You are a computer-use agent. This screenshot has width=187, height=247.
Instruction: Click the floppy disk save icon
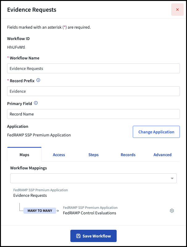point(78,236)
